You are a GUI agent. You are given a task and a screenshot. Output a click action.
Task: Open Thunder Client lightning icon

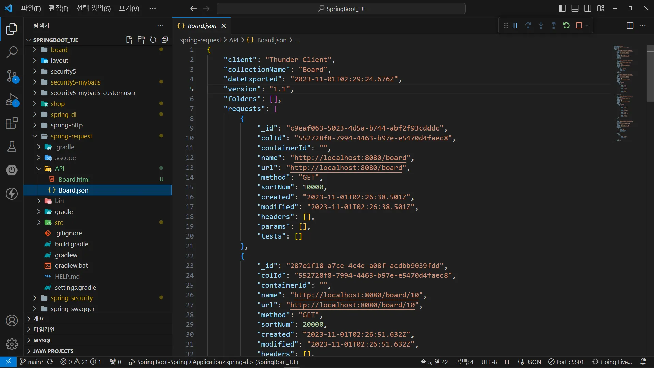(12, 194)
